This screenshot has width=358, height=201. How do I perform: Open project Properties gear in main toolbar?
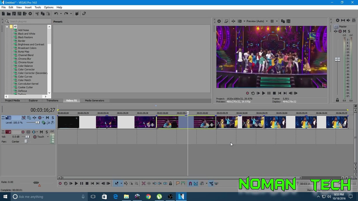click(30, 14)
